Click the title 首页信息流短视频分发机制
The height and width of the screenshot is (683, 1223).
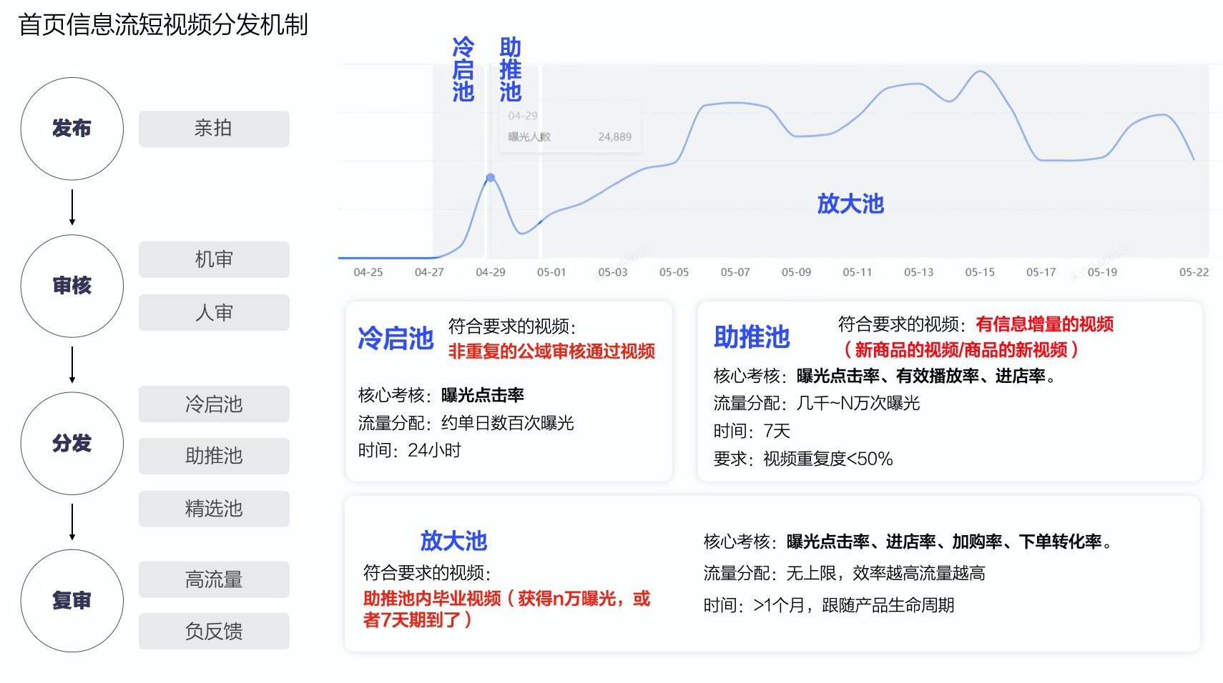pyautogui.click(x=163, y=25)
